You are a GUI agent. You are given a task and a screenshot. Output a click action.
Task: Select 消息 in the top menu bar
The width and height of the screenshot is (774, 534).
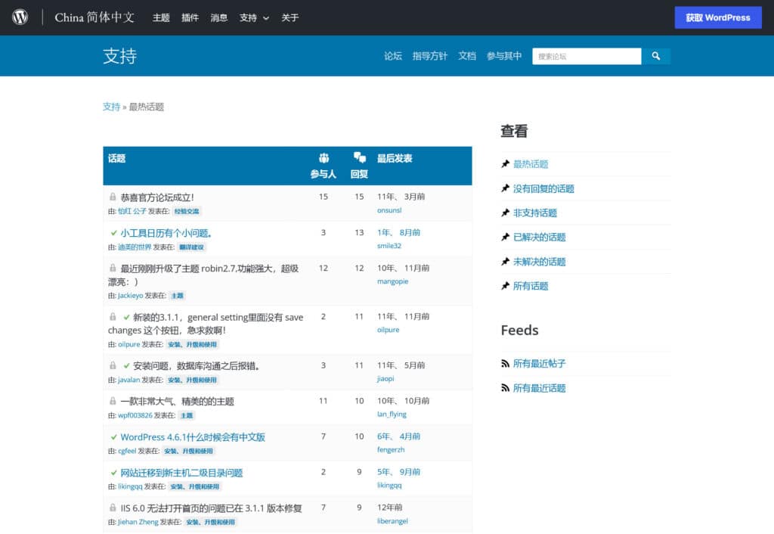point(218,17)
